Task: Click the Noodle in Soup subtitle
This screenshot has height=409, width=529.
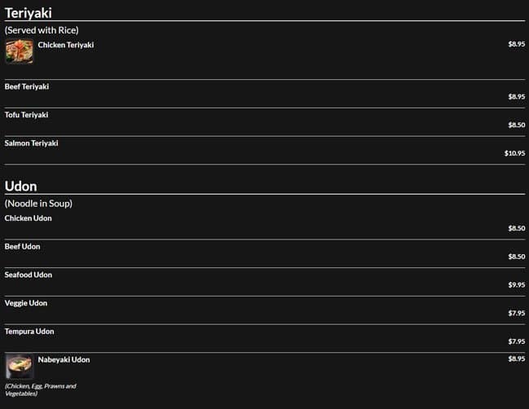Action: tap(38, 204)
